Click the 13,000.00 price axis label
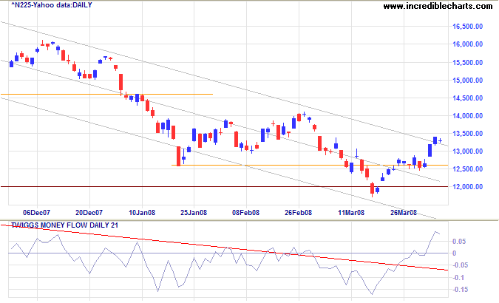 click(467, 151)
